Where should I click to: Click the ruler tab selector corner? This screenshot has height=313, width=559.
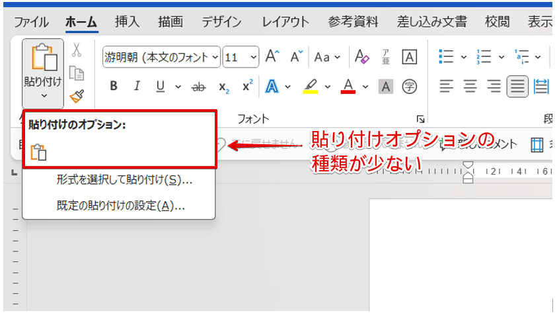15,173
